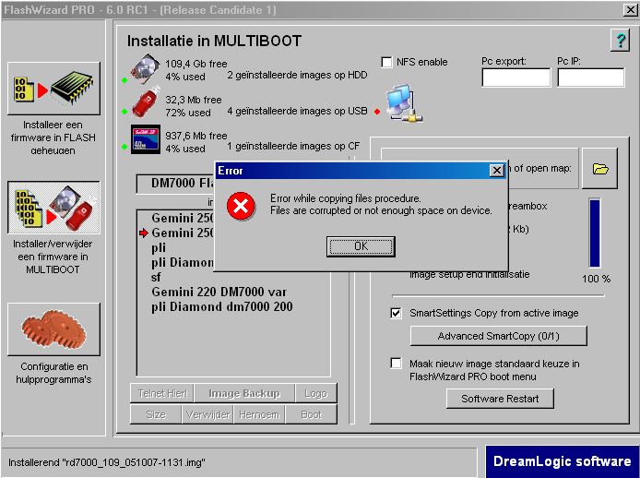
Task: Click the Telnet Hier! button
Action: pyautogui.click(x=162, y=393)
